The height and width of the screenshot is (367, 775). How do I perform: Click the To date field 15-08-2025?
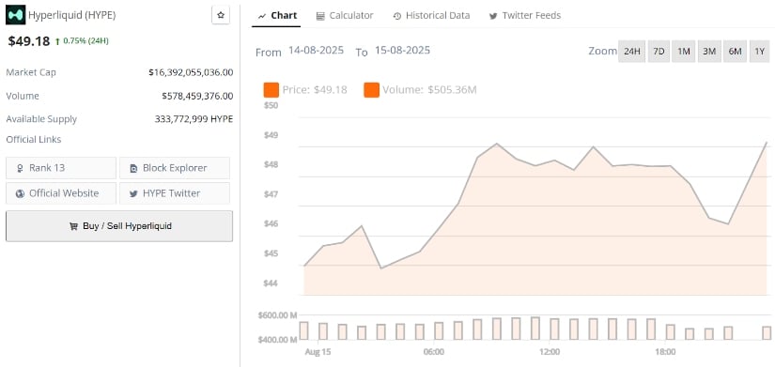(x=402, y=50)
